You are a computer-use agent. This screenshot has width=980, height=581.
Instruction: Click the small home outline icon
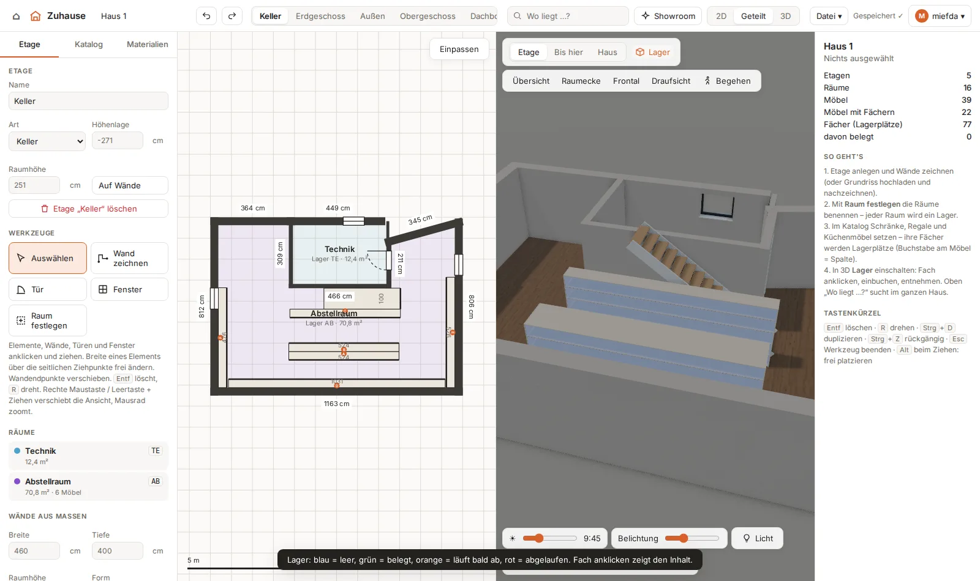17,17
